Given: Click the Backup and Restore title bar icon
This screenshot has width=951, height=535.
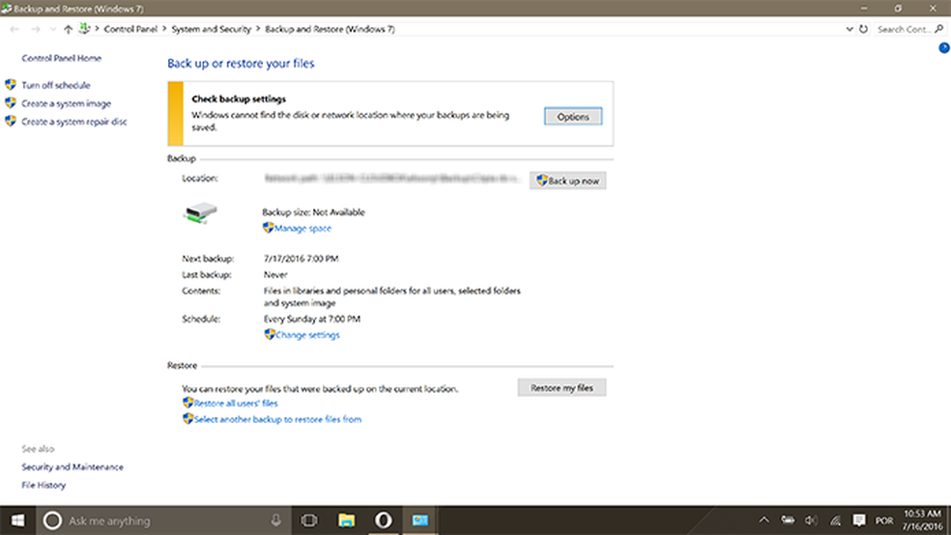Looking at the screenshot, I should pos(6,9).
